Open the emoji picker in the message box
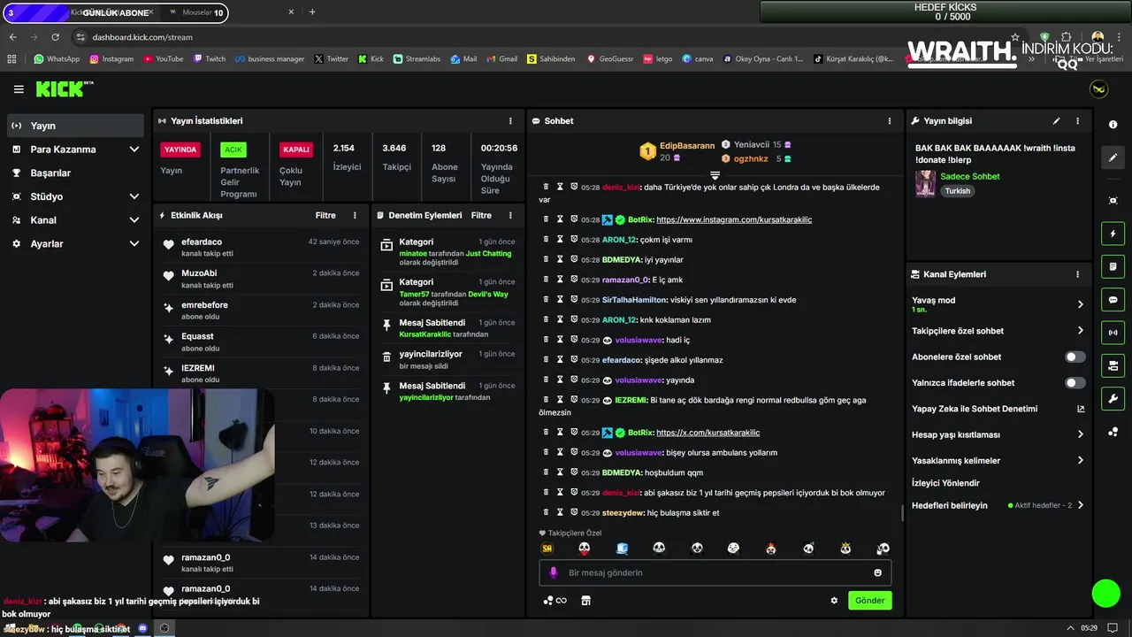The height and width of the screenshot is (637, 1132). coord(877,572)
